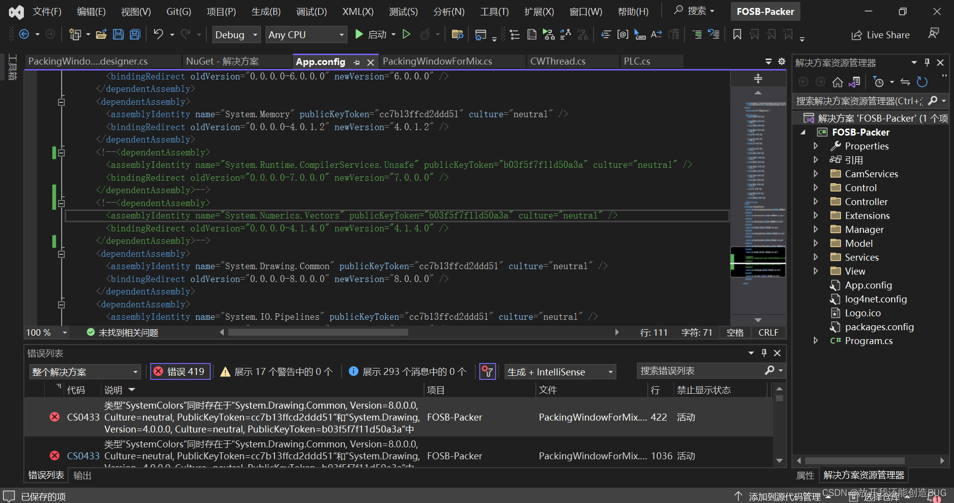Image resolution: width=954 pixels, height=503 pixels.
Task: Open the 整个解决方案 scope dropdown
Action: coord(85,371)
